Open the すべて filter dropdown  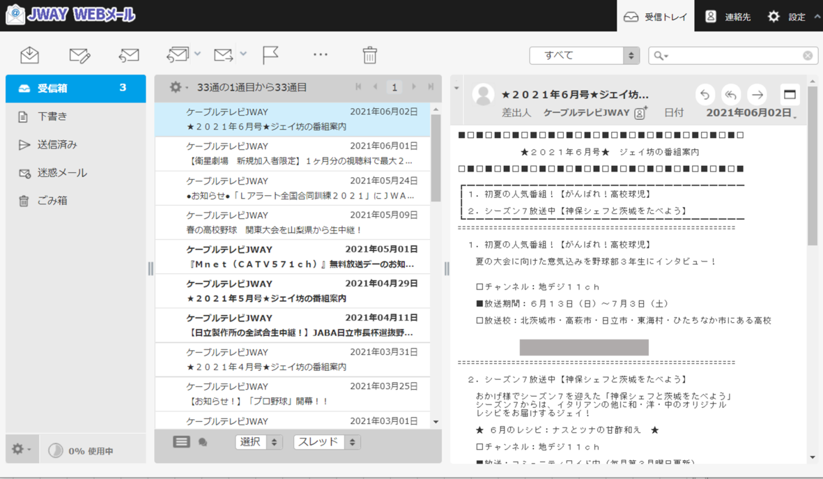click(x=584, y=55)
